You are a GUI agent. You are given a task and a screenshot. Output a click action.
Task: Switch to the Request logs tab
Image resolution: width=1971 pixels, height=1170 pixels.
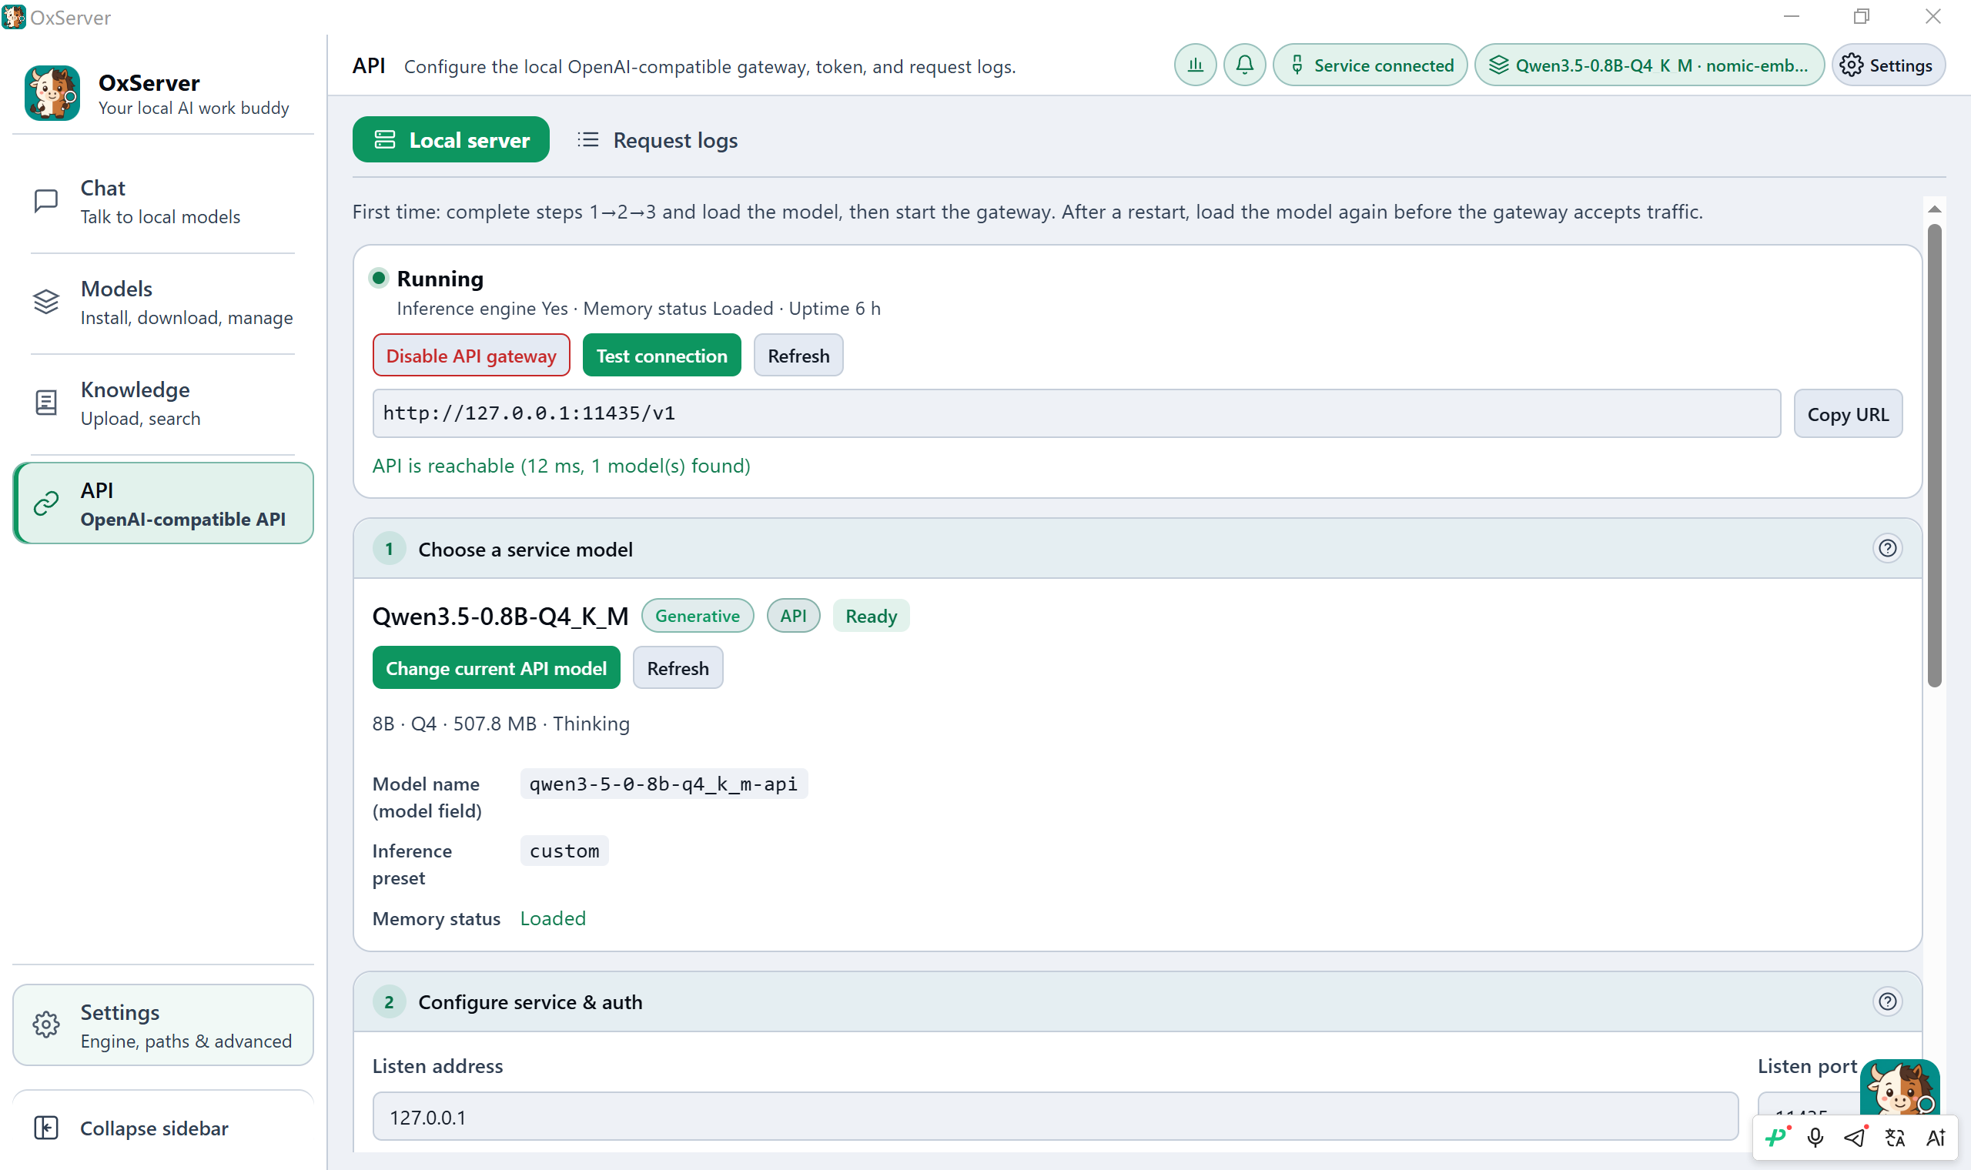pyautogui.click(x=658, y=139)
